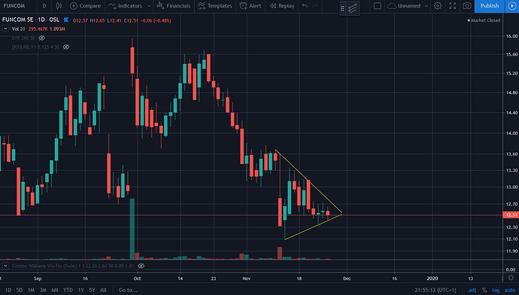Open Go to... date link
This screenshot has height=295, width=519.
point(128,290)
